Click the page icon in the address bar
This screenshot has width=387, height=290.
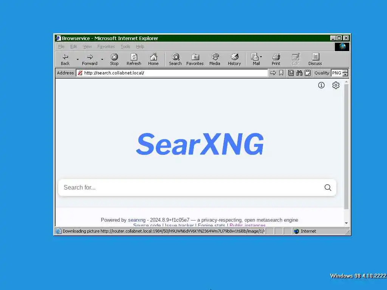80,73
